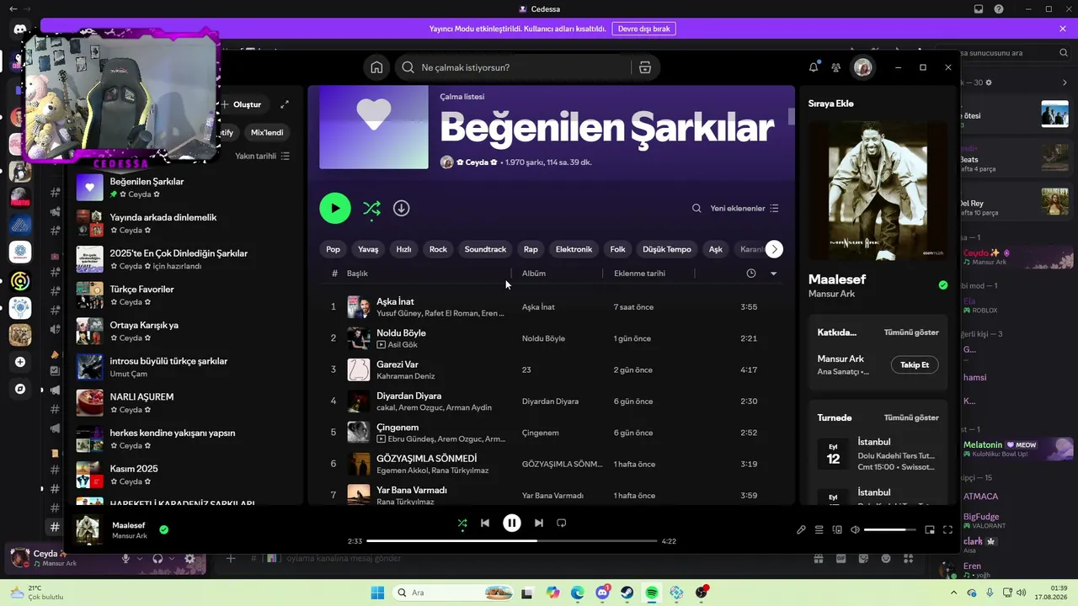1078x606 pixels.
Task: Open Steam from the taskbar
Action: click(627, 593)
